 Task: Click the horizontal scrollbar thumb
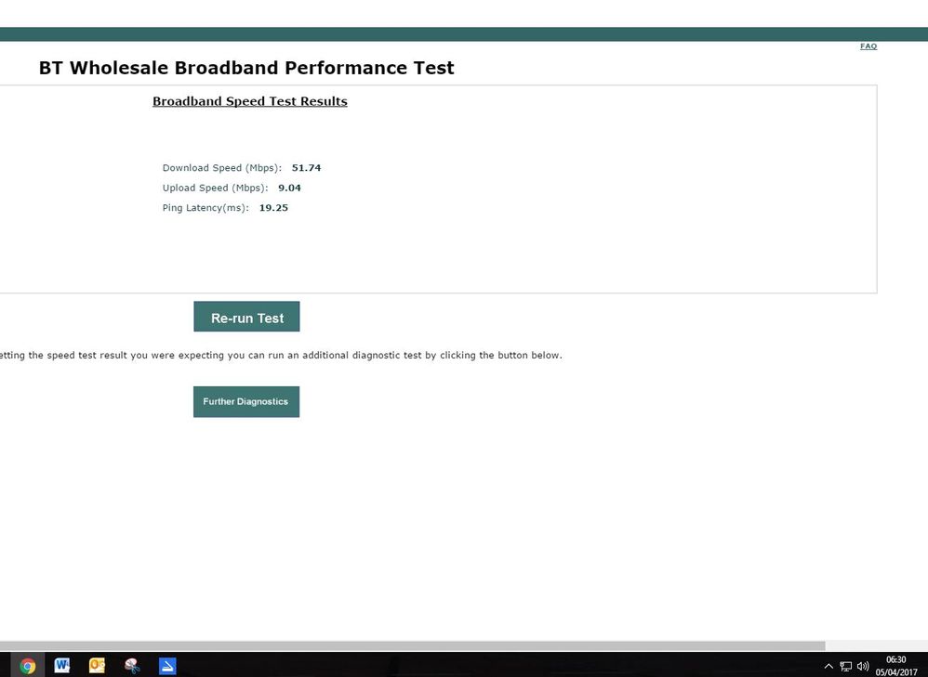coord(413,645)
